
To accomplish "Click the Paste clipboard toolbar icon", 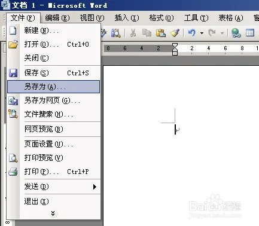I will [161, 33].
